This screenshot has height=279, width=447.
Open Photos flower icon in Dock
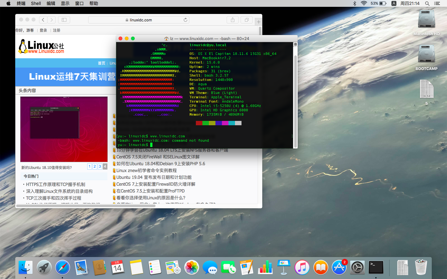[192, 267]
